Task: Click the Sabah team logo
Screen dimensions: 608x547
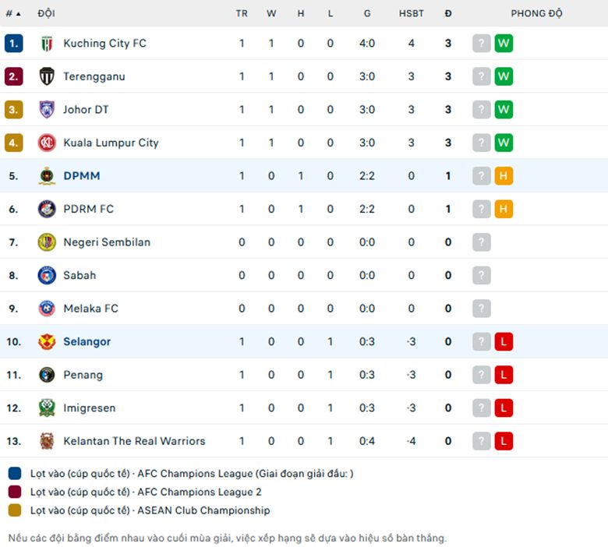Action: (x=47, y=275)
